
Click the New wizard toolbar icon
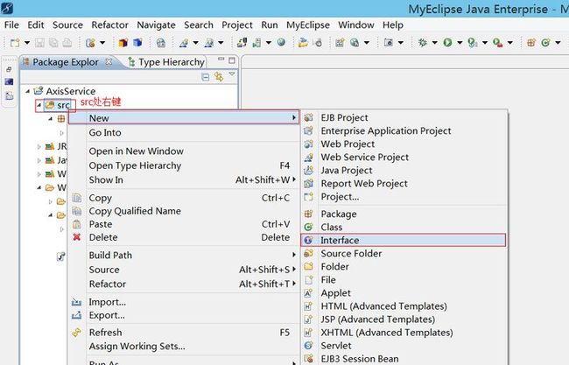pos(15,43)
